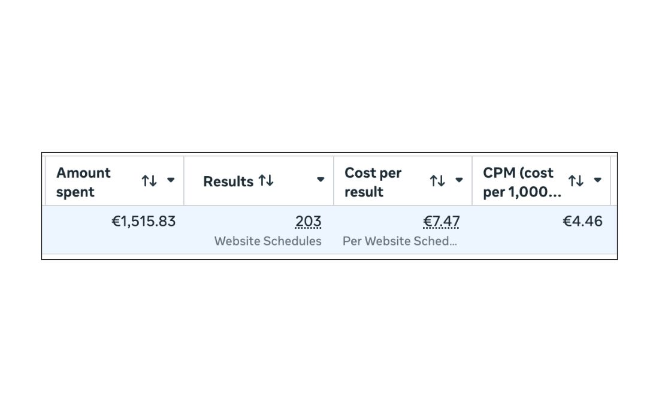The width and height of the screenshot is (659, 412).
Task: Click the Website Schedules label under 203
Action: [x=268, y=241]
